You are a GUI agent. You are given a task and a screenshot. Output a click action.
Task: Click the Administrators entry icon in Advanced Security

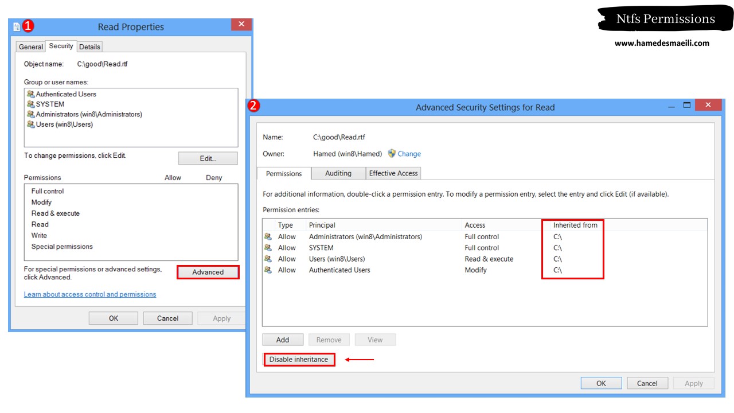[268, 237]
